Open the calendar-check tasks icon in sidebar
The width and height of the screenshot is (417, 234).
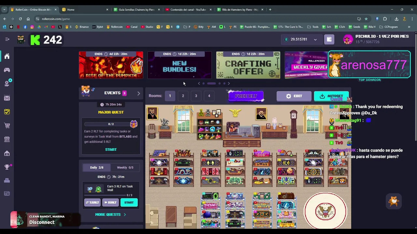coord(7,112)
